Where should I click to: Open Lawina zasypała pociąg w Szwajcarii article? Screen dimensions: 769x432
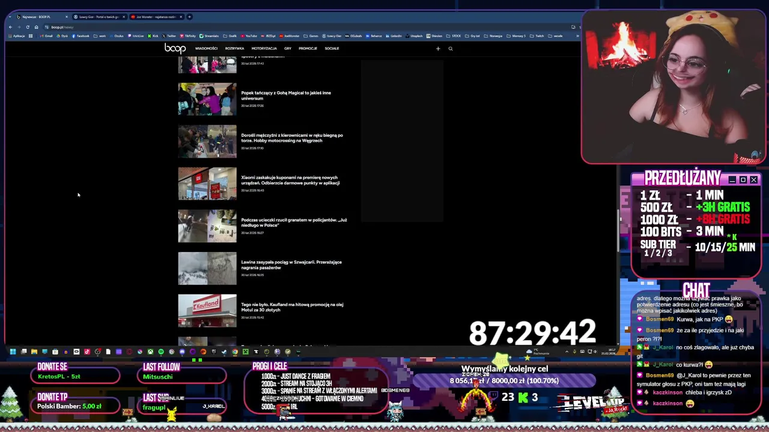pyautogui.click(x=291, y=265)
